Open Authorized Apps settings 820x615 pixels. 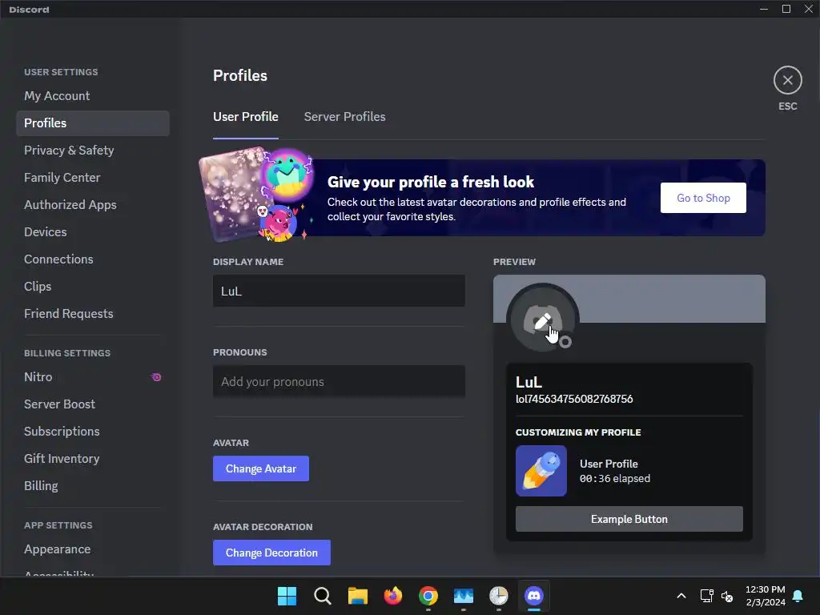[93, 204]
